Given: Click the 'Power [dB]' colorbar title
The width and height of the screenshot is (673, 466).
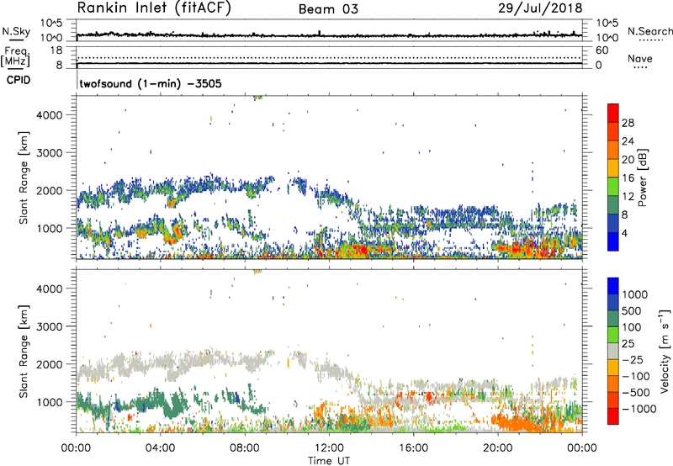Looking at the screenshot, I should click(x=642, y=177).
